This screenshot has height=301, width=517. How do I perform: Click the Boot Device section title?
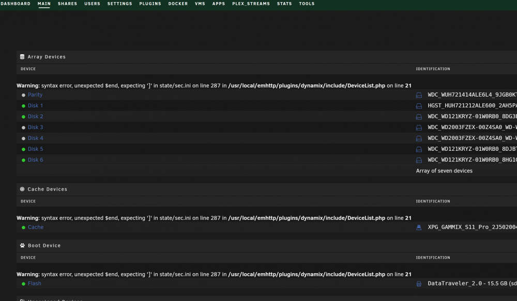[x=44, y=245]
